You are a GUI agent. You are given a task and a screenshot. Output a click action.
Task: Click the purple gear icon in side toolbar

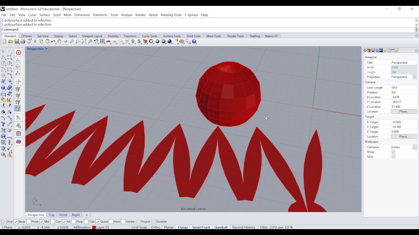[x=18, y=142]
